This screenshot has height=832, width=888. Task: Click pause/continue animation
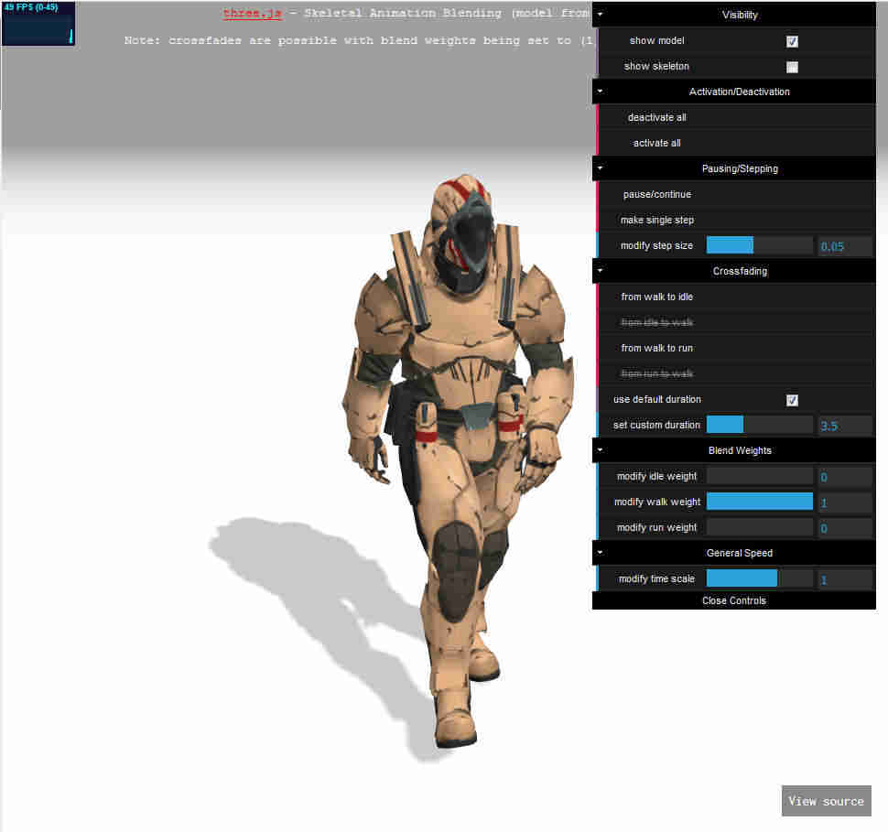click(x=656, y=194)
